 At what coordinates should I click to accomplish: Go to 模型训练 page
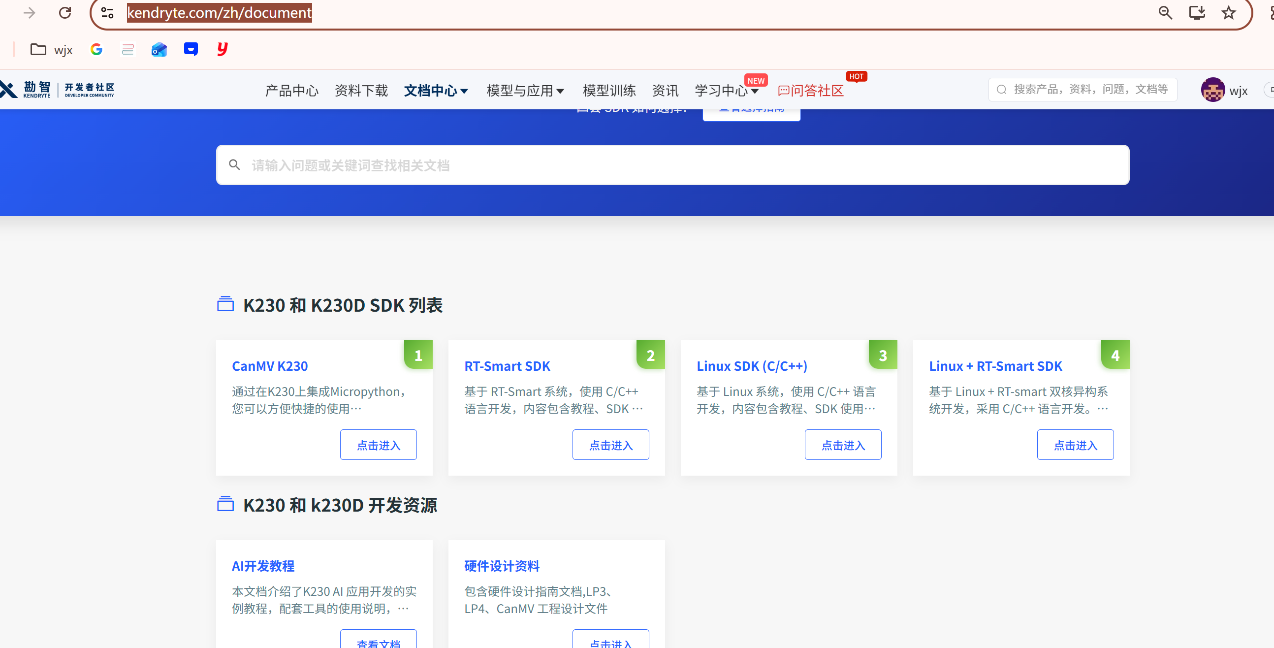[x=609, y=91]
